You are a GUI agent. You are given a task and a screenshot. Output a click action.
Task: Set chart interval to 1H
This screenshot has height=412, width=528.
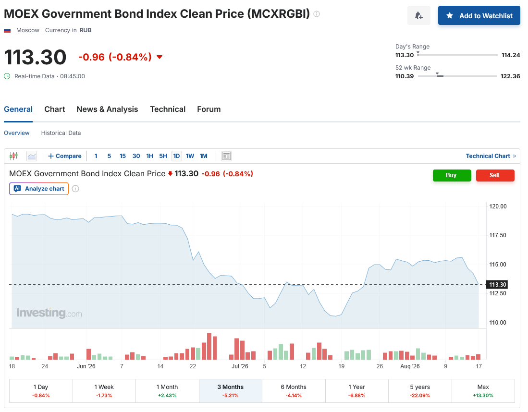[149, 156]
